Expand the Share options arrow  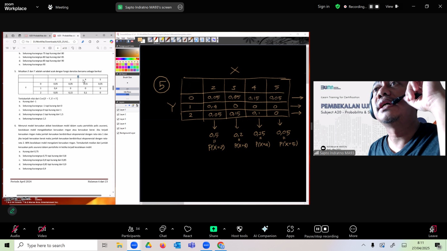(224, 229)
